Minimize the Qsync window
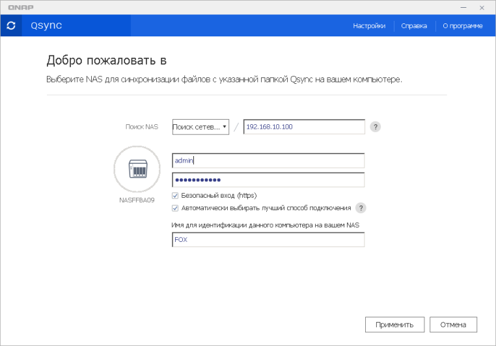Image resolution: width=496 pixels, height=346 pixels. point(463,7)
